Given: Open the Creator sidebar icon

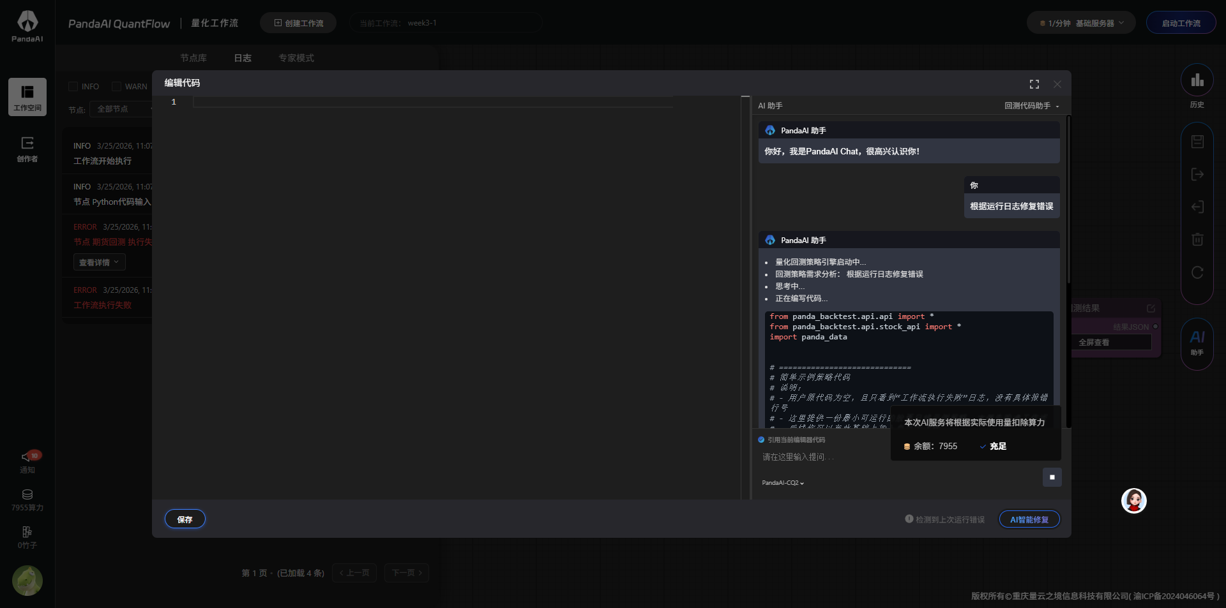Looking at the screenshot, I should (27, 149).
